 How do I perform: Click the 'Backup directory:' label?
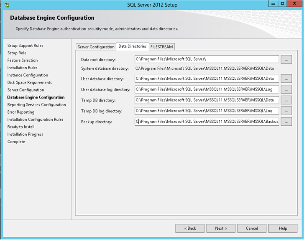97,122
